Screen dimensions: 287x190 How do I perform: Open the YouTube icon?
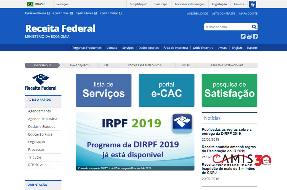tap(249, 36)
